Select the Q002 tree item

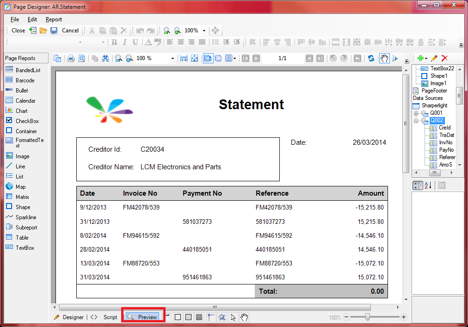tap(437, 120)
